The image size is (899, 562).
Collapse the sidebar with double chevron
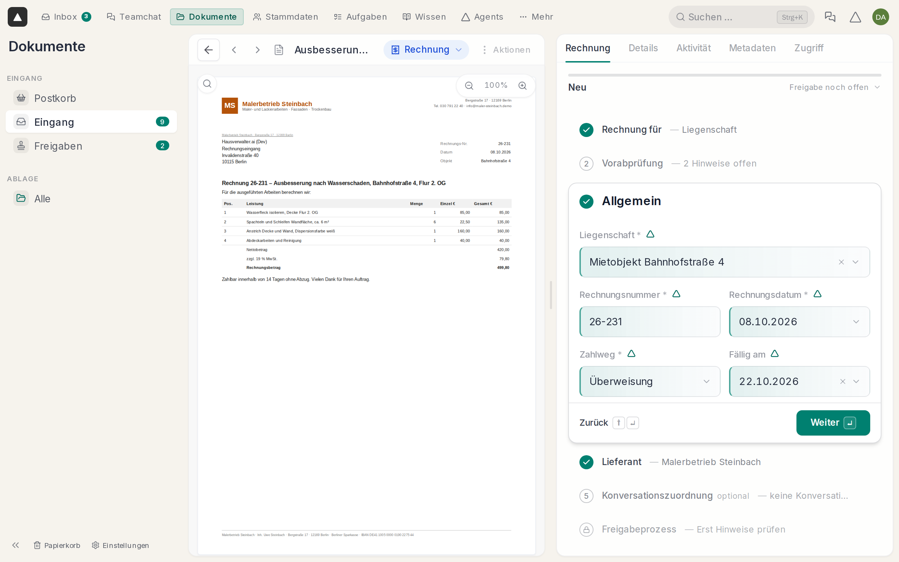coord(15,545)
